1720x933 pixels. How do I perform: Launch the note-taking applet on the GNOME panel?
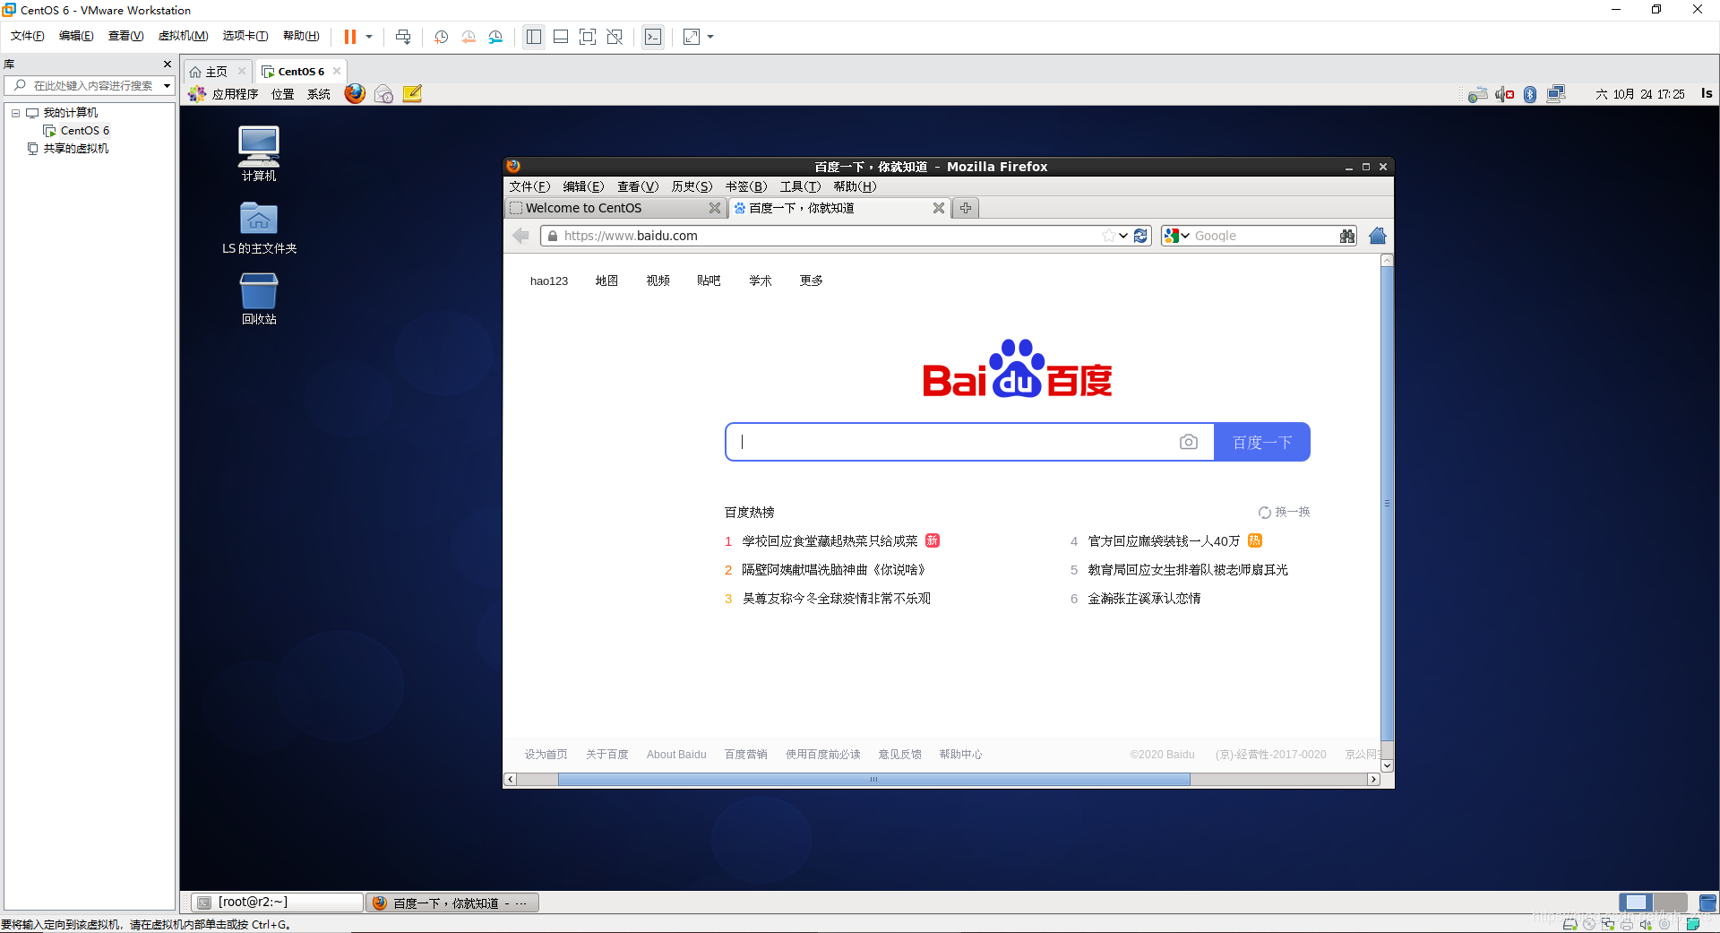(412, 93)
